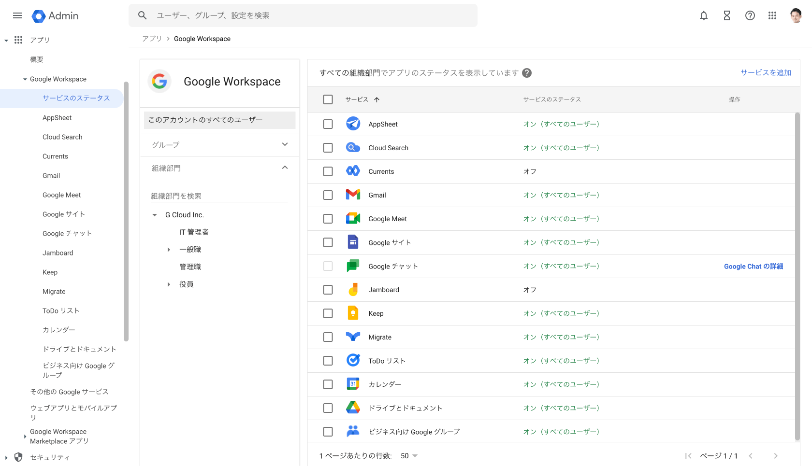Click the ビジネス向け Google グループ icon
The height and width of the screenshot is (466, 812).
pyautogui.click(x=353, y=432)
